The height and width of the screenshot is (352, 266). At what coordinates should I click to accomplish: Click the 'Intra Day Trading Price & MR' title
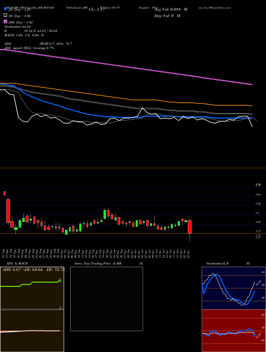tap(98, 263)
